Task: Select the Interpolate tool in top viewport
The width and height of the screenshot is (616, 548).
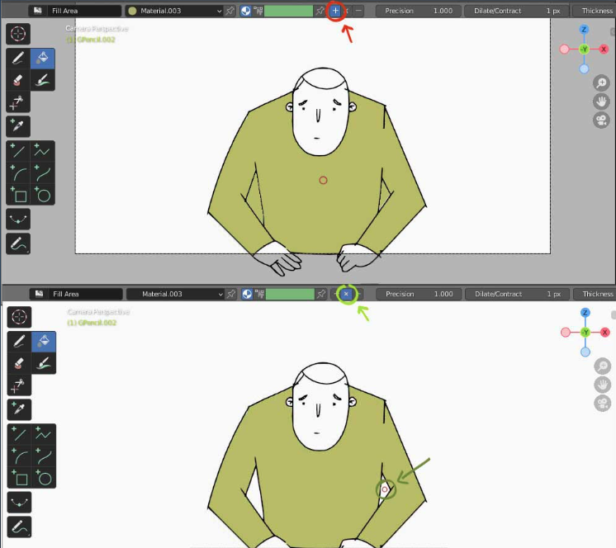Action: pyautogui.click(x=18, y=219)
